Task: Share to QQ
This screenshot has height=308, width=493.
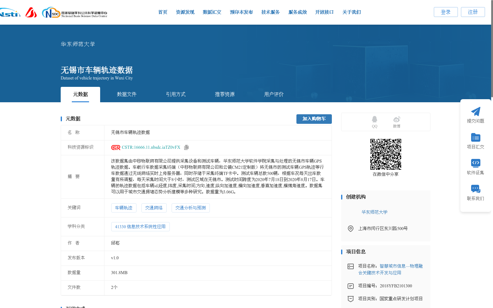Action: 374,122
